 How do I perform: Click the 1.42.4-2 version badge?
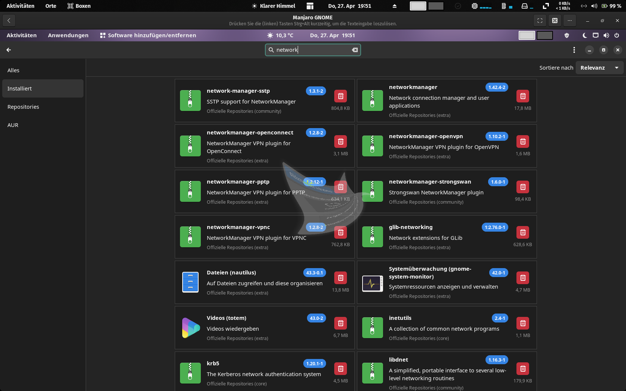[x=497, y=87]
